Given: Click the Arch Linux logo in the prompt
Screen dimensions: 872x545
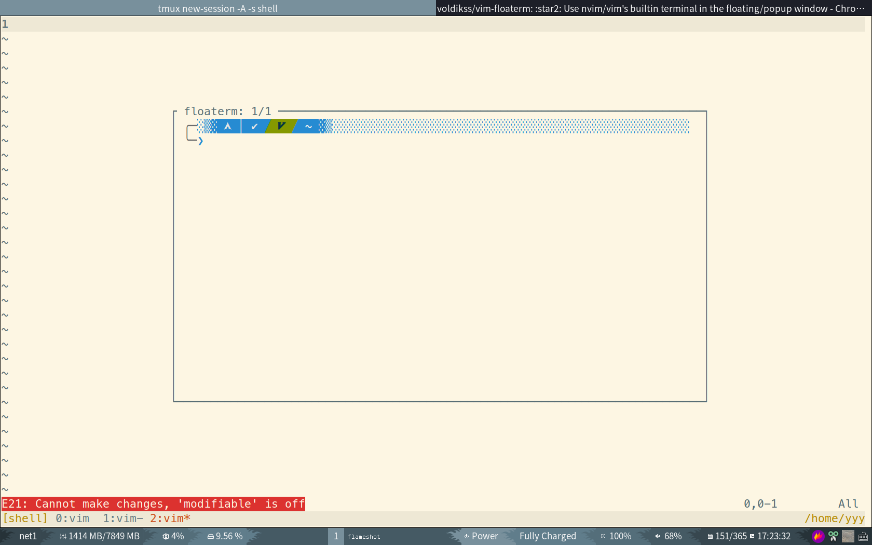Looking at the screenshot, I should (228, 126).
